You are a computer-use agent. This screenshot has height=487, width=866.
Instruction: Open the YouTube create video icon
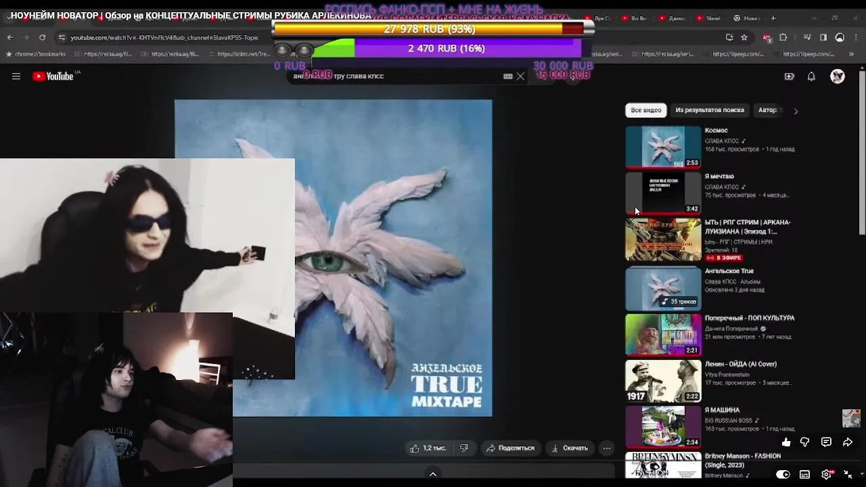[789, 76]
